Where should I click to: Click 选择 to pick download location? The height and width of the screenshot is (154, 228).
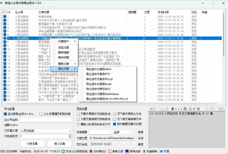point(141,138)
